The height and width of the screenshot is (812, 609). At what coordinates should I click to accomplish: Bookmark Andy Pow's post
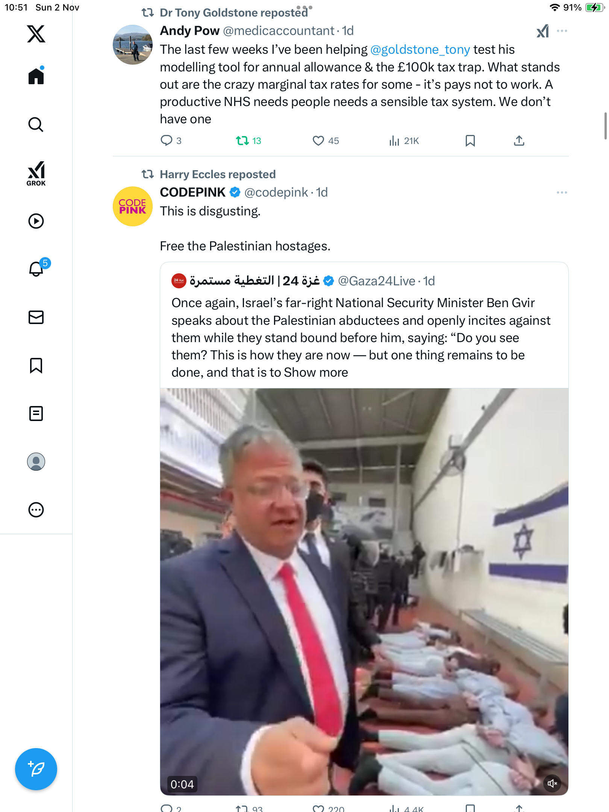pos(470,141)
